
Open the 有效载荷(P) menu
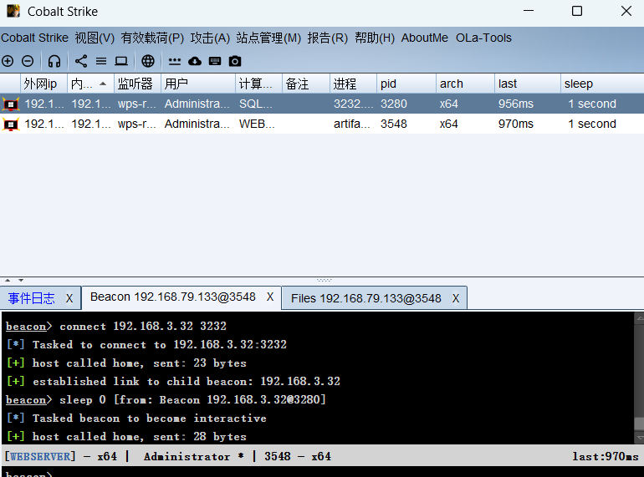tap(152, 38)
